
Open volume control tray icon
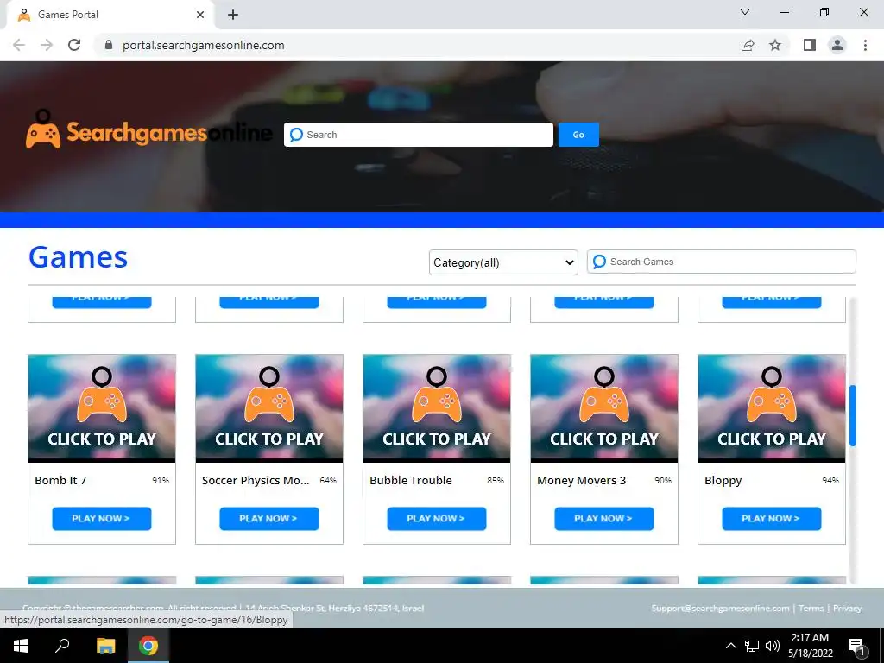coord(773,646)
